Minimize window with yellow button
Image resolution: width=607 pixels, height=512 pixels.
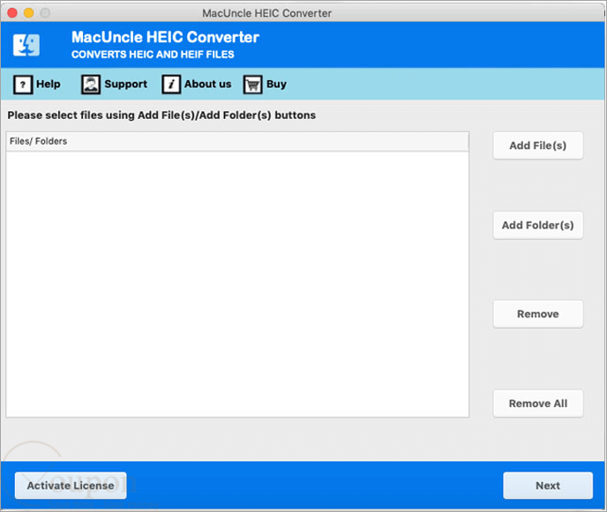pos(28,13)
